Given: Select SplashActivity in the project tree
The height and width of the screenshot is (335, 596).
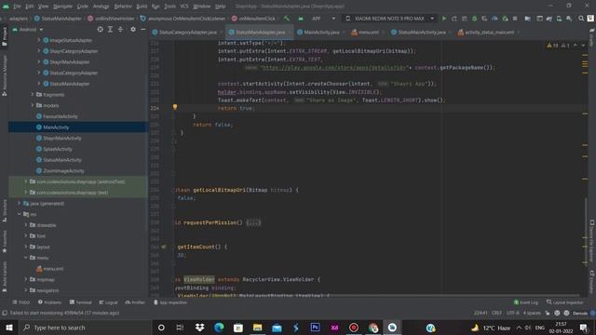Looking at the screenshot, I should [57, 149].
